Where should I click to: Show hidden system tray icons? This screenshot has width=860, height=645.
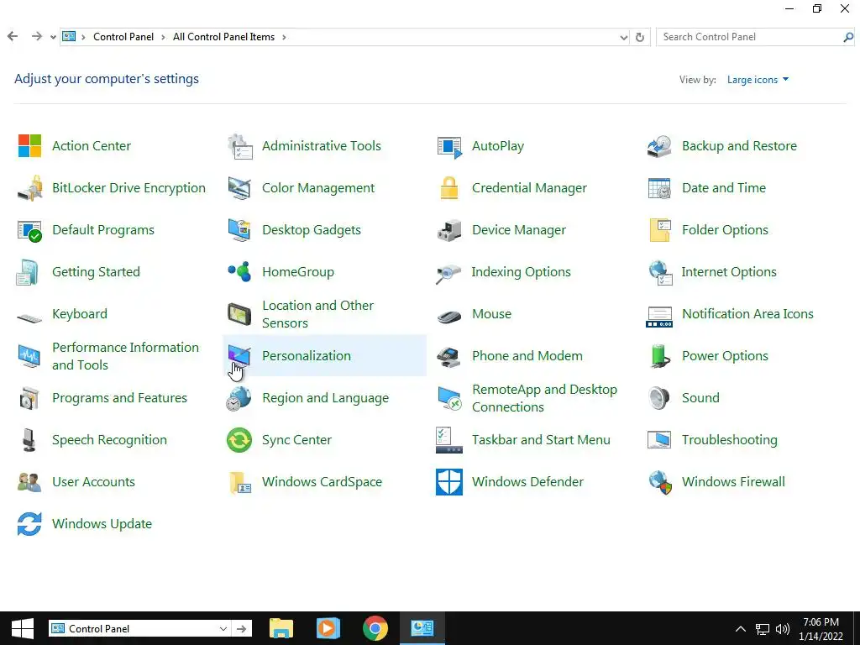coord(741,629)
